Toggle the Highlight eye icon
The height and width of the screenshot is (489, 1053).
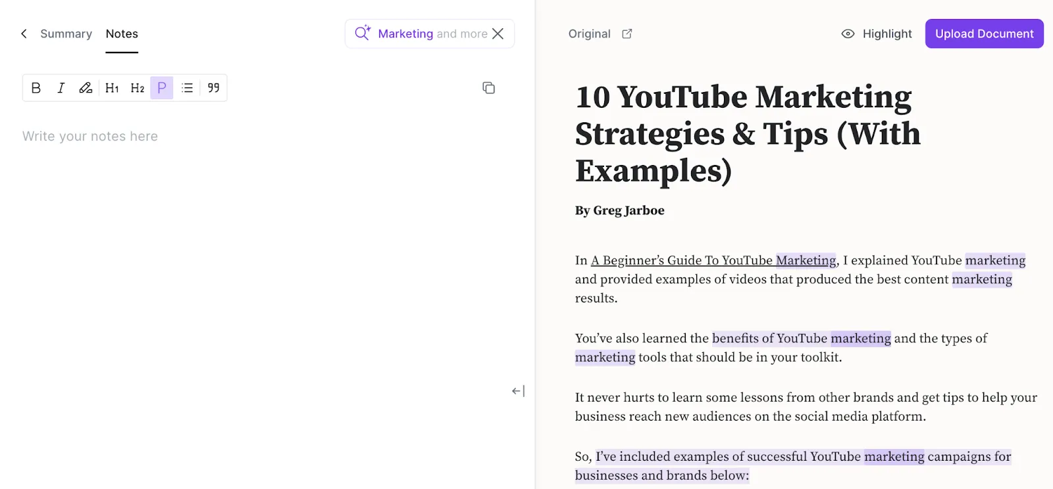(x=848, y=34)
